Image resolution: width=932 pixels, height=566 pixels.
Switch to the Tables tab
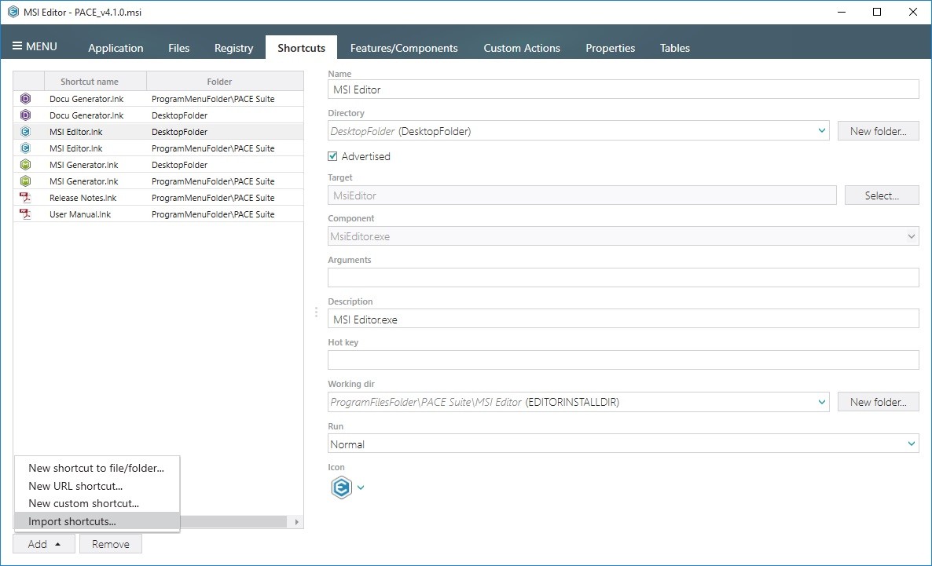pos(674,48)
